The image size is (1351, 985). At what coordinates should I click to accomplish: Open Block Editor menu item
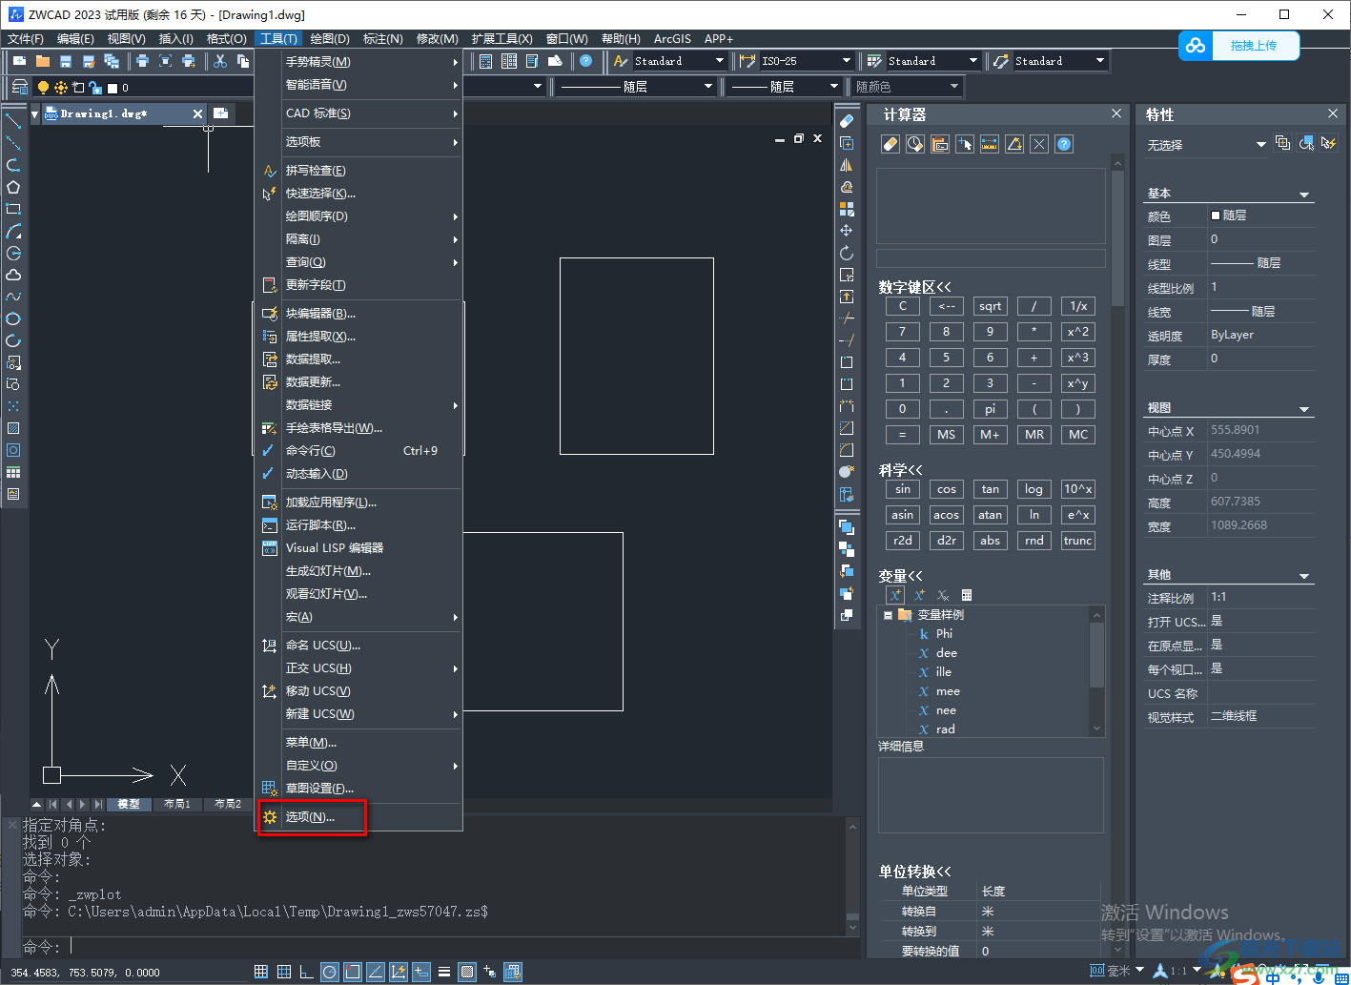359,313
